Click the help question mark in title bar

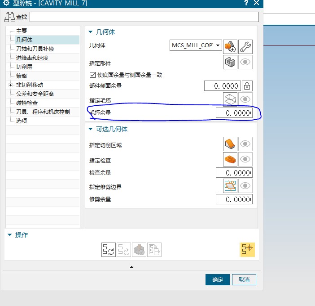point(246,3)
